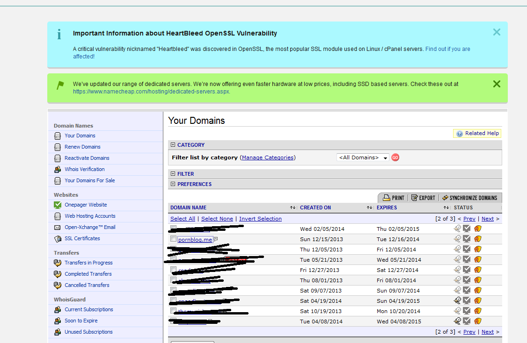Click the Export icon in the toolbar

414,198
